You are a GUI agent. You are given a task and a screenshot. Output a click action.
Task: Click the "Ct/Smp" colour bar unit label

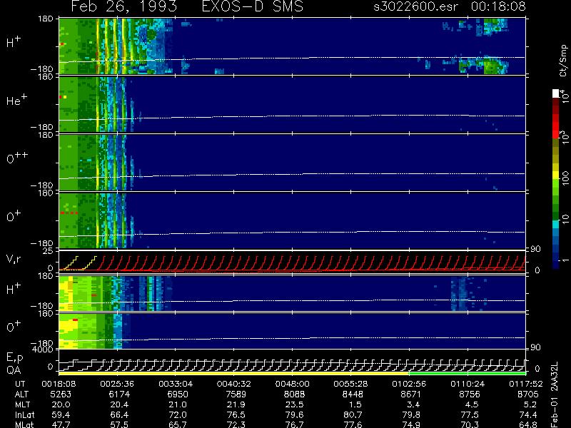[x=563, y=61]
